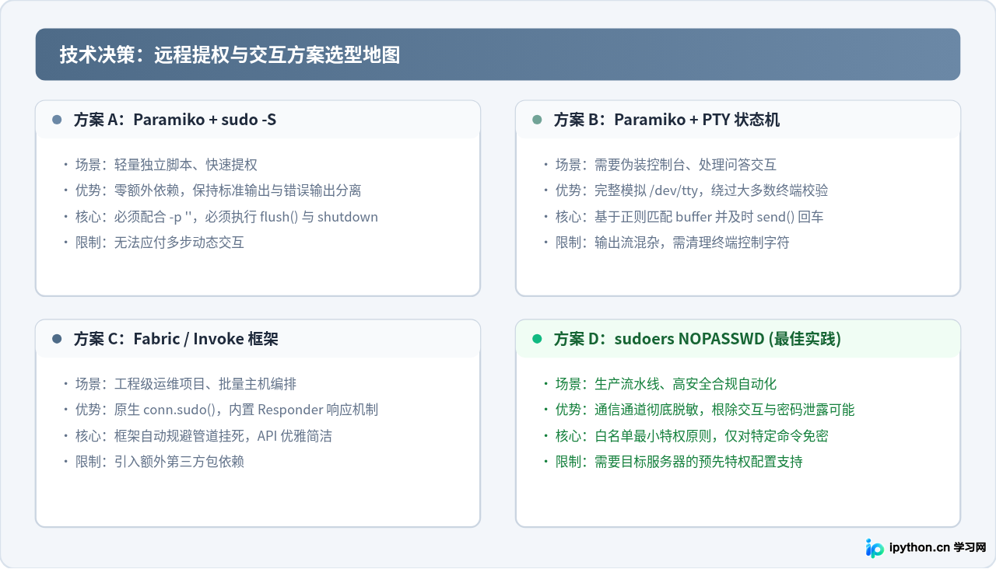Select heading 方案 D：sudoers NOPASSWD (最佳实践)
Screen dimensions: 996x569
(x=697, y=339)
